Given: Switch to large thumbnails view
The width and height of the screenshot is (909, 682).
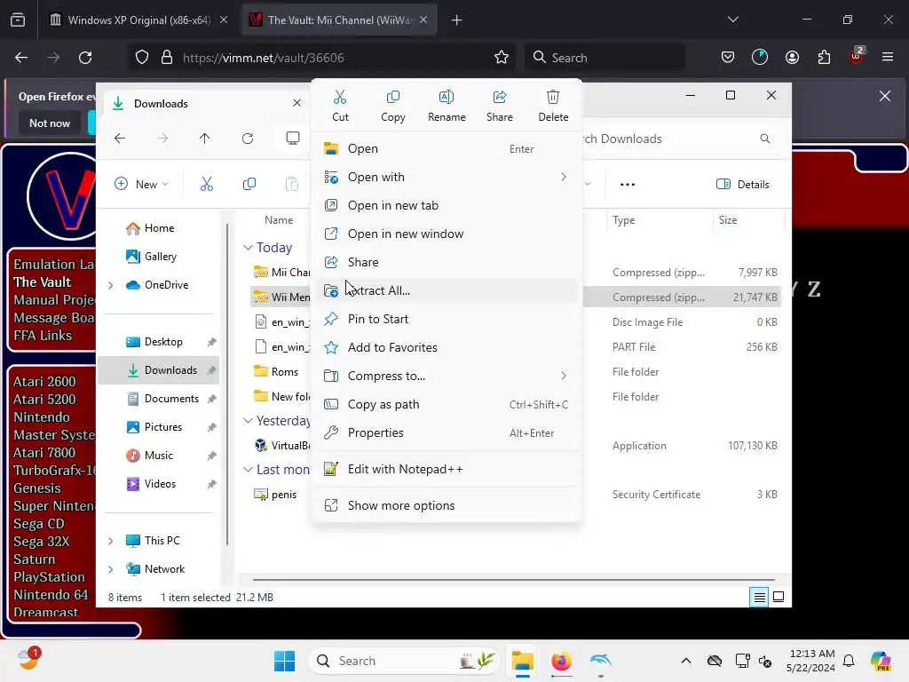Looking at the screenshot, I should point(779,597).
